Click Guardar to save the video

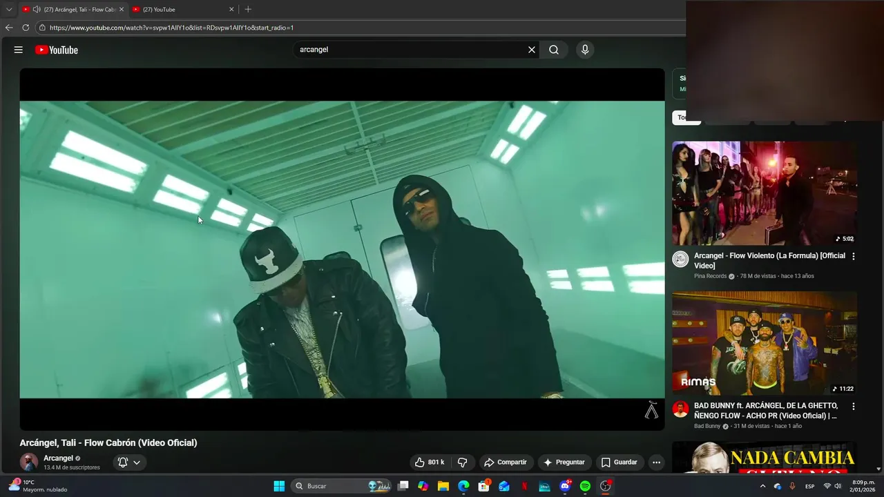(x=619, y=462)
